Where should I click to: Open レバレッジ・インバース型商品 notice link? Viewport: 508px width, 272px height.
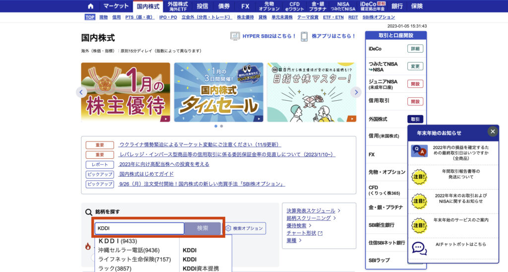tap(227, 155)
